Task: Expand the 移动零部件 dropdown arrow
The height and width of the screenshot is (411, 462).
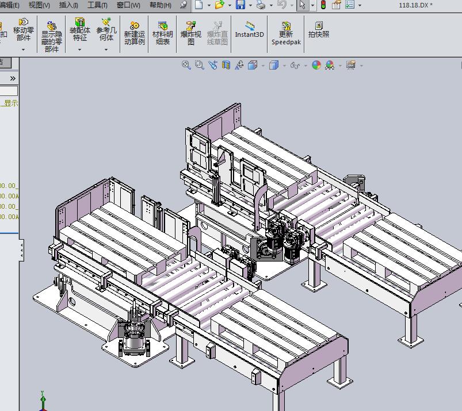Action: coord(23,50)
